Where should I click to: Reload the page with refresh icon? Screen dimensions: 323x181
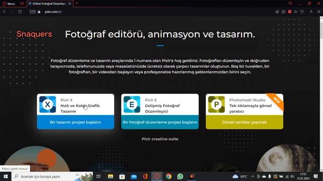click(20, 12)
